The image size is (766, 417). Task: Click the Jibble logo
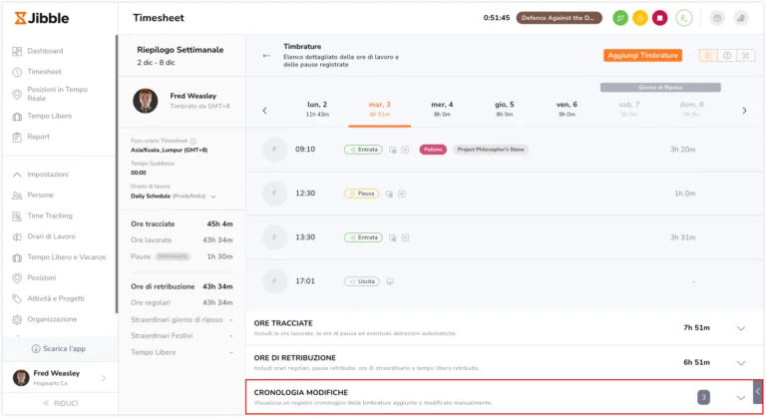[x=40, y=18]
